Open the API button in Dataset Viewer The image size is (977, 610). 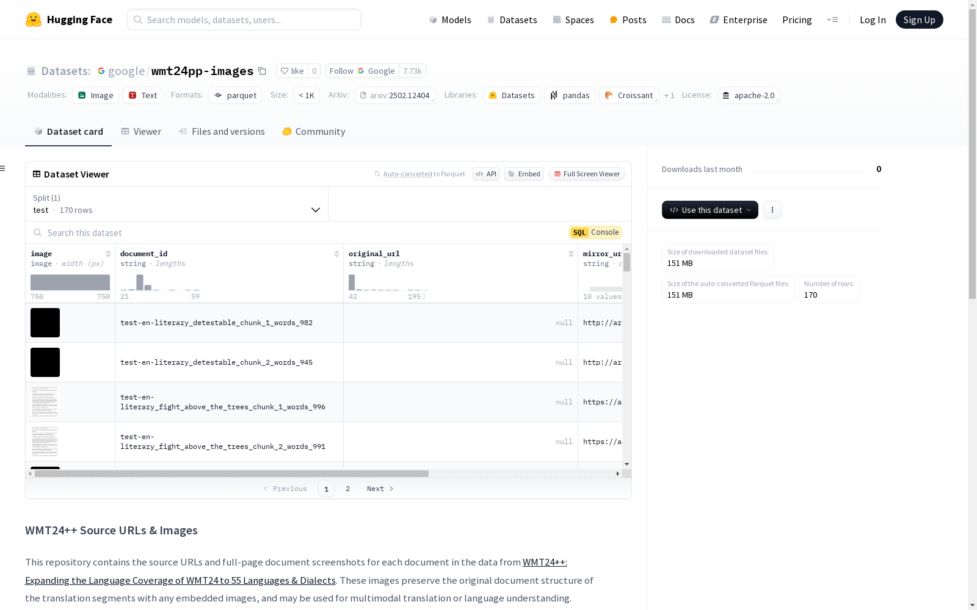pos(486,174)
